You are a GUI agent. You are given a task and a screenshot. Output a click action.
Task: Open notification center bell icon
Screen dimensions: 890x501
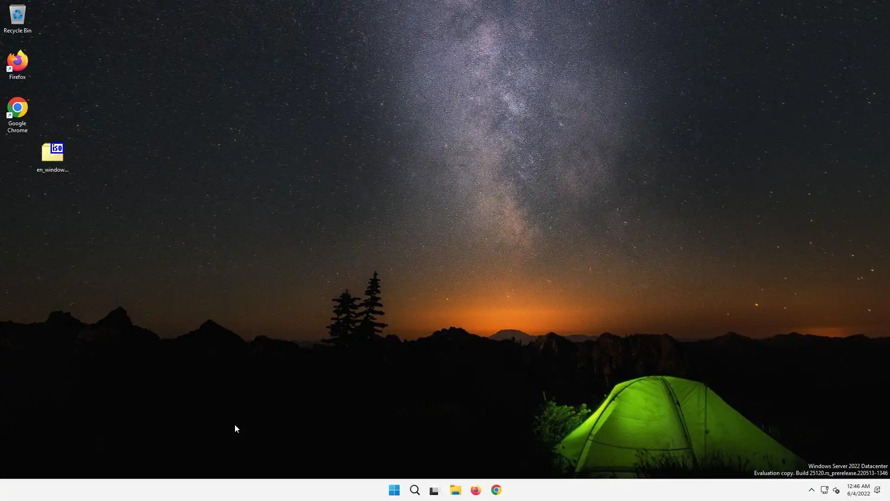coord(877,490)
